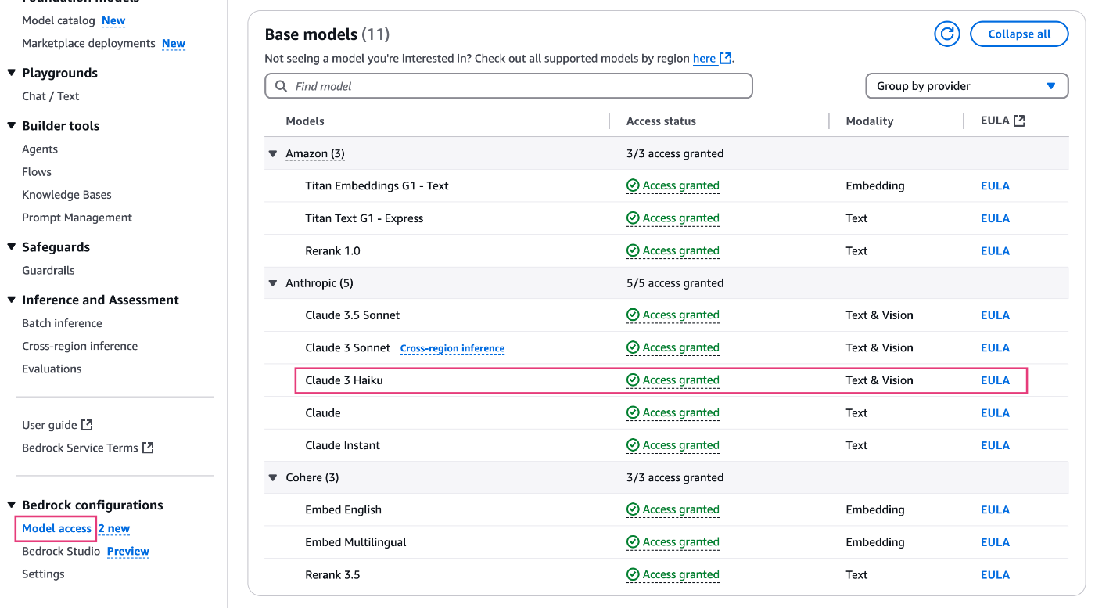The image size is (1095, 608).
Task: Click green check icon for Claude Instant
Action: pos(633,445)
